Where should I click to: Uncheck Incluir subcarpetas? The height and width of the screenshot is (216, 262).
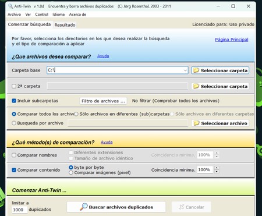point(14,101)
